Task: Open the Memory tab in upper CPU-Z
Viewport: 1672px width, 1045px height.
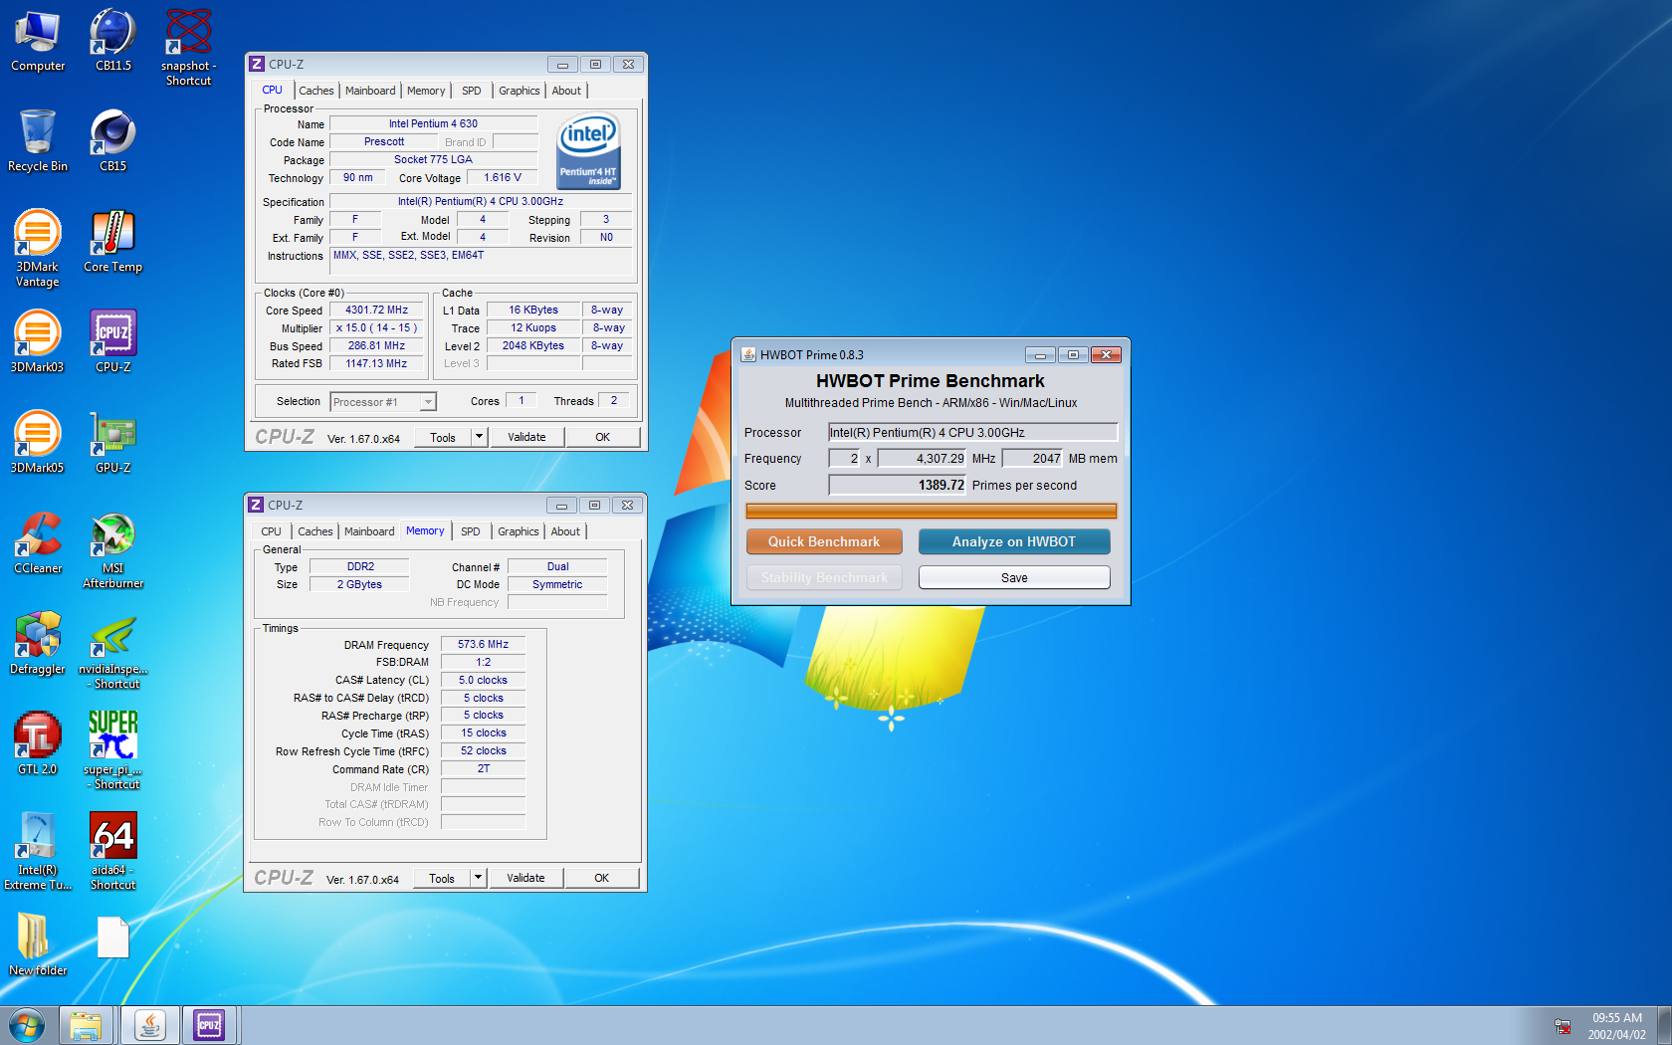Action: pyautogui.click(x=426, y=91)
